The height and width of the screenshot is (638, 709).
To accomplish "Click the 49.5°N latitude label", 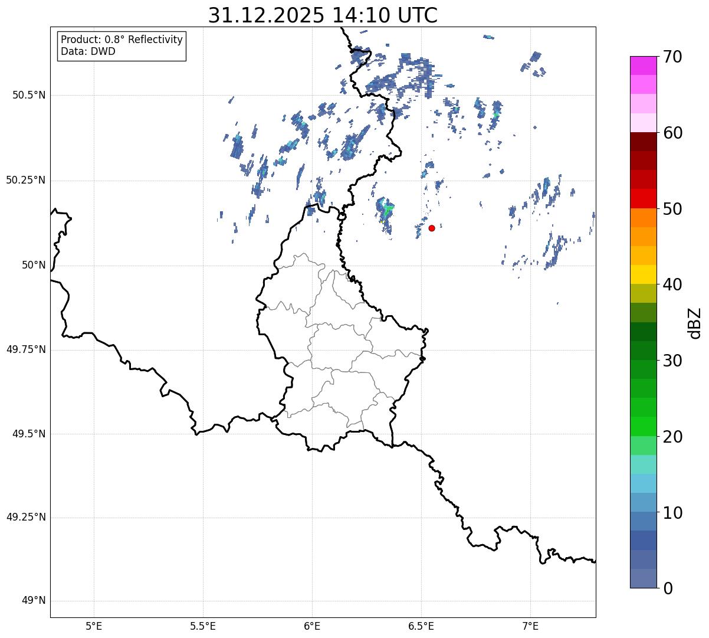I will pos(29,434).
